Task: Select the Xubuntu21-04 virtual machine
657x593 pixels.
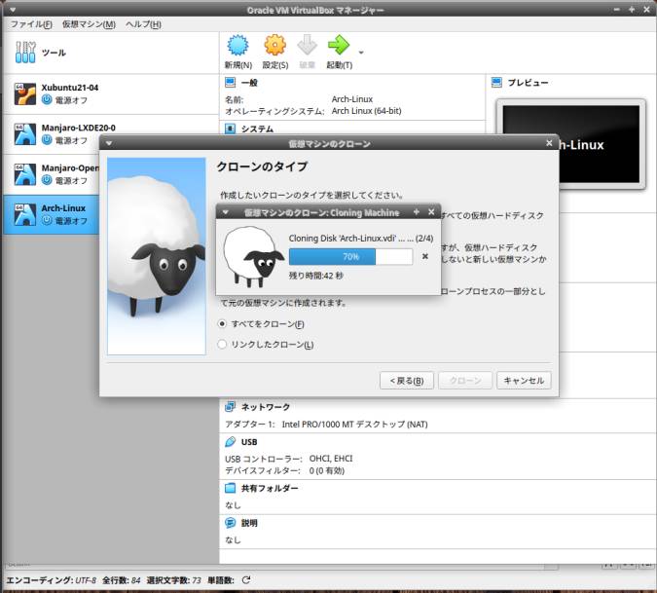Action: tap(111, 93)
